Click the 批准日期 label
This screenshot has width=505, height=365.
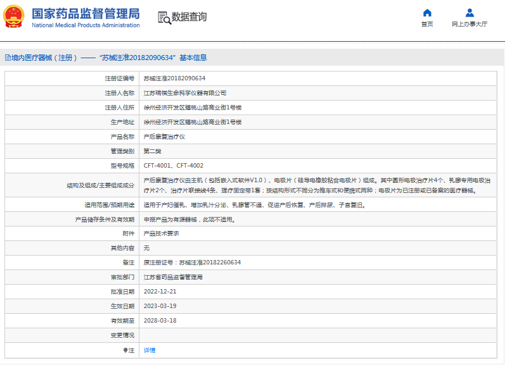(122, 292)
